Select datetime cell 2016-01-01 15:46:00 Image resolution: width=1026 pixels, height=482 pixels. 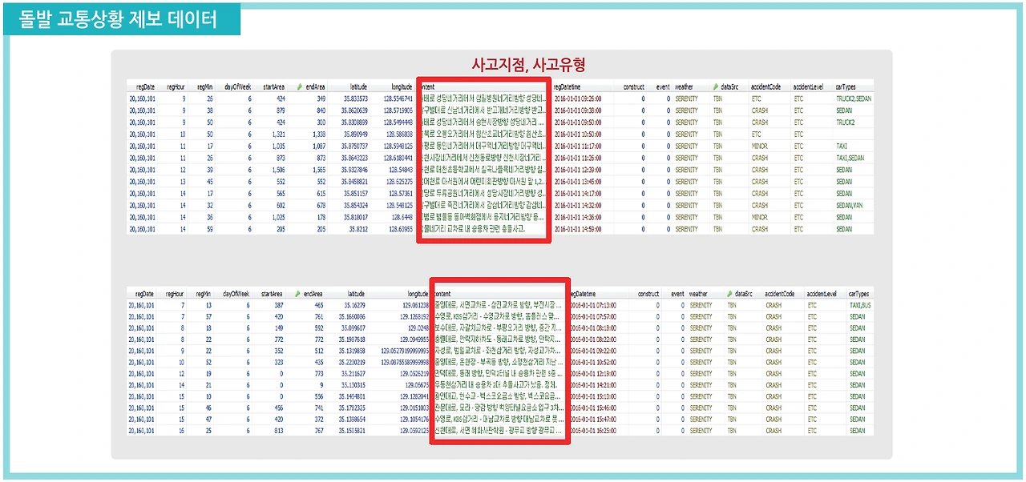tap(592, 408)
